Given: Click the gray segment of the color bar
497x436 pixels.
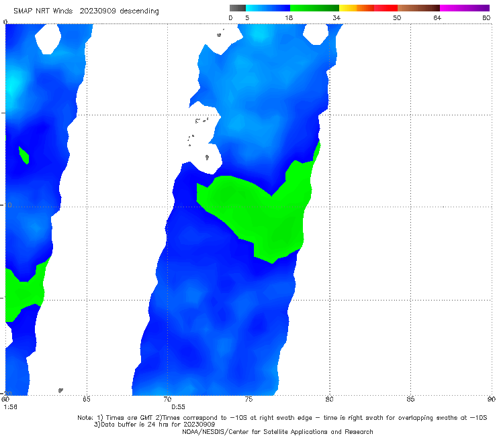Looking at the screenshot, I should click(x=237, y=8).
